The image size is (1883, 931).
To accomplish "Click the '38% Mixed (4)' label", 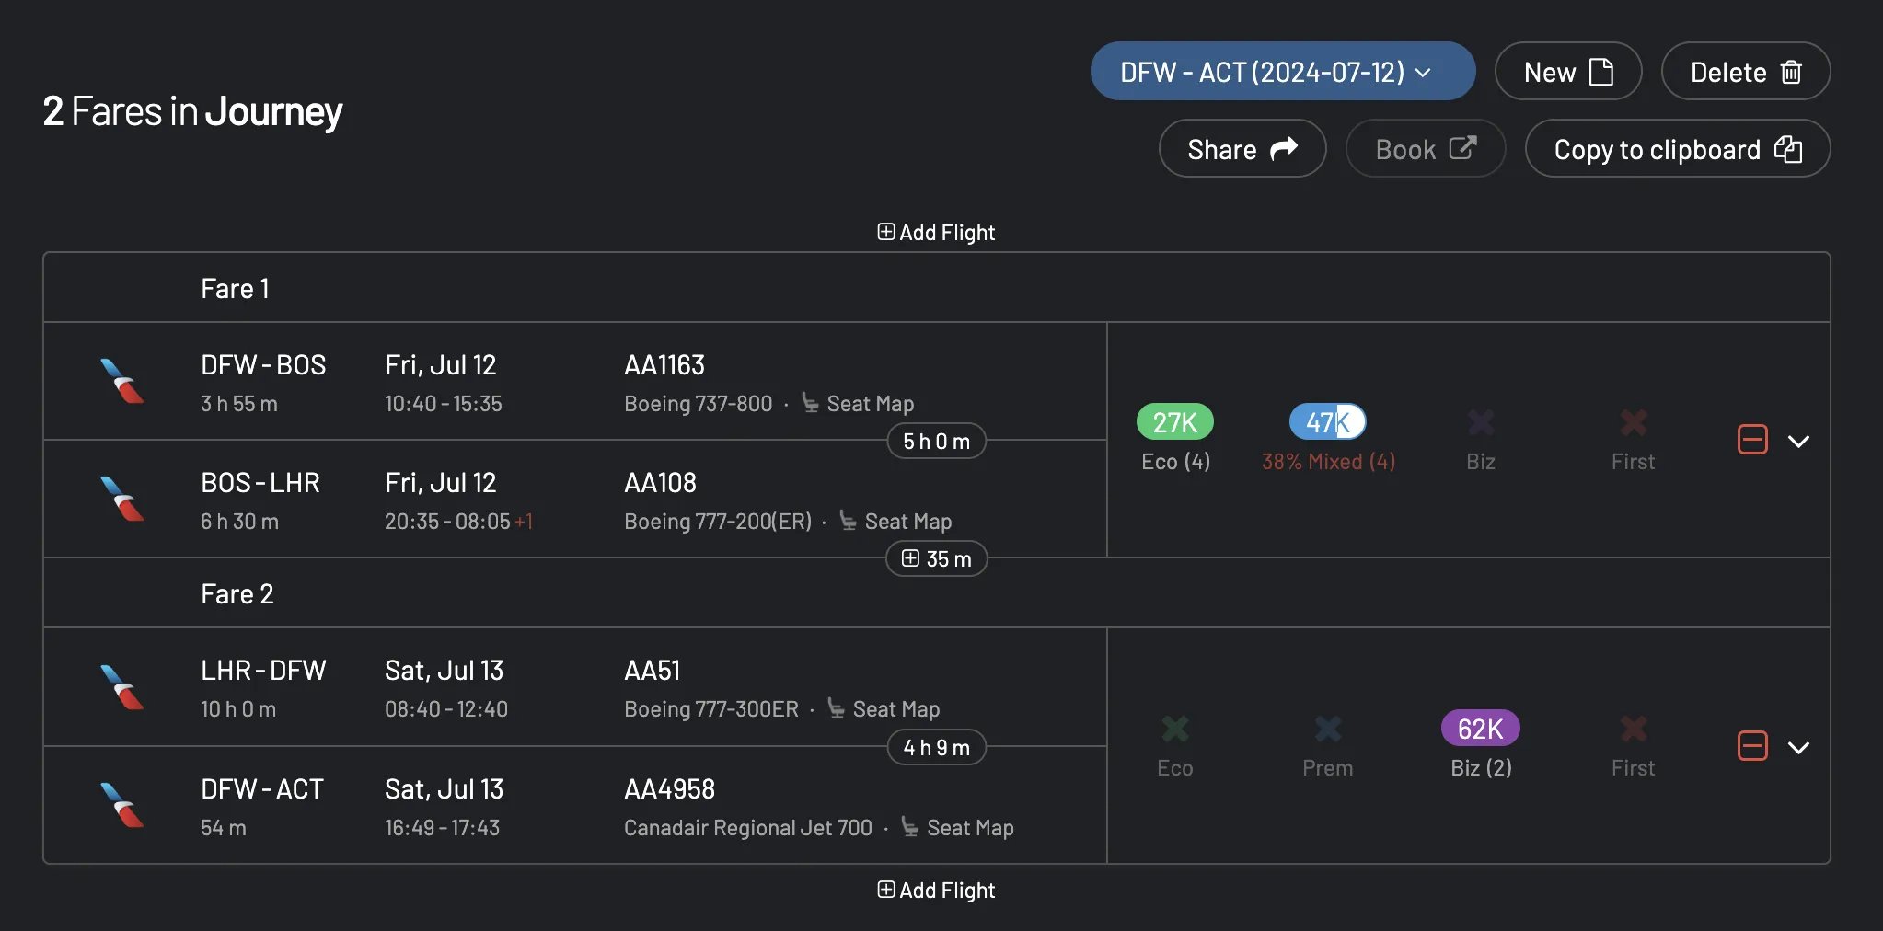I will (1328, 462).
